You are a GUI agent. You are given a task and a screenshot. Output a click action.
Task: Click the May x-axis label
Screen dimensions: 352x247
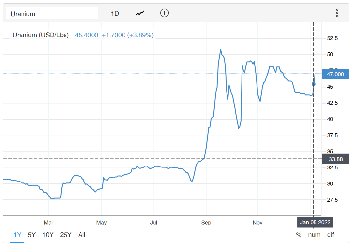click(101, 223)
